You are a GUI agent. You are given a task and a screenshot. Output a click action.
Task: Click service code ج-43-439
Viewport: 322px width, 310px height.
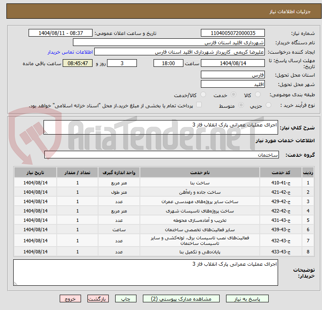click(x=281, y=230)
